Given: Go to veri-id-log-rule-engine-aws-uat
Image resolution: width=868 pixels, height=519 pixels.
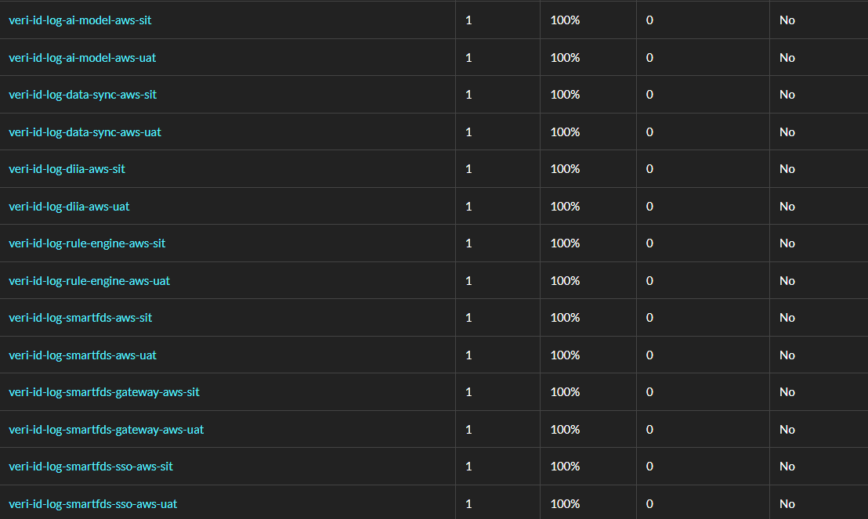Looking at the screenshot, I should tap(89, 281).
